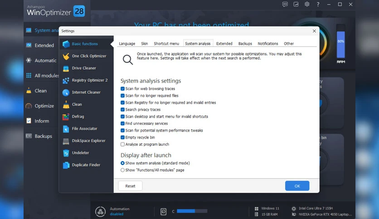Click the disabled automation link

pyautogui.click(x=117, y=214)
